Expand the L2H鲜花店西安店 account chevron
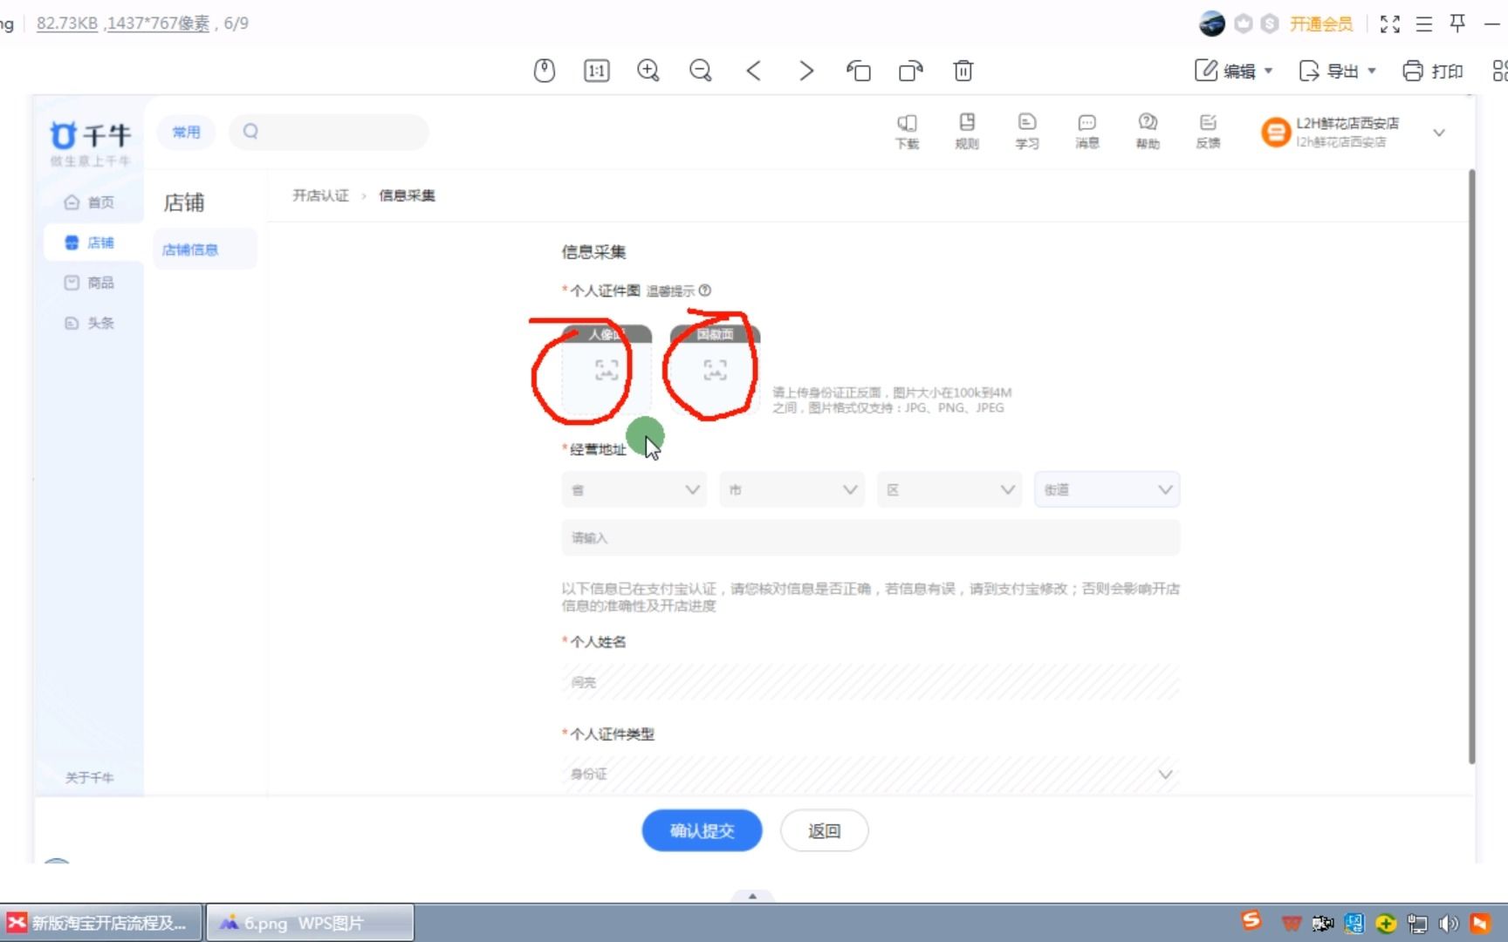1508x942 pixels. click(x=1439, y=133)
